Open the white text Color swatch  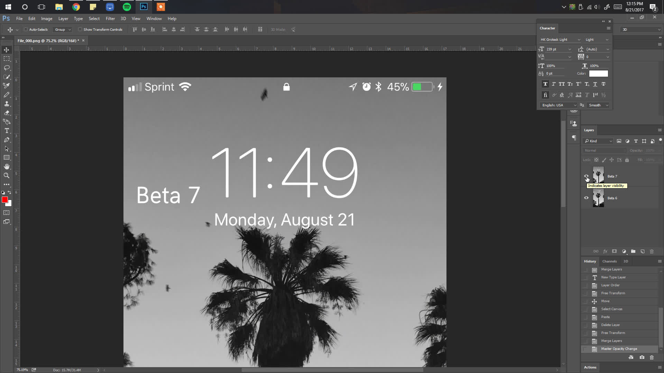pos(598,74)
